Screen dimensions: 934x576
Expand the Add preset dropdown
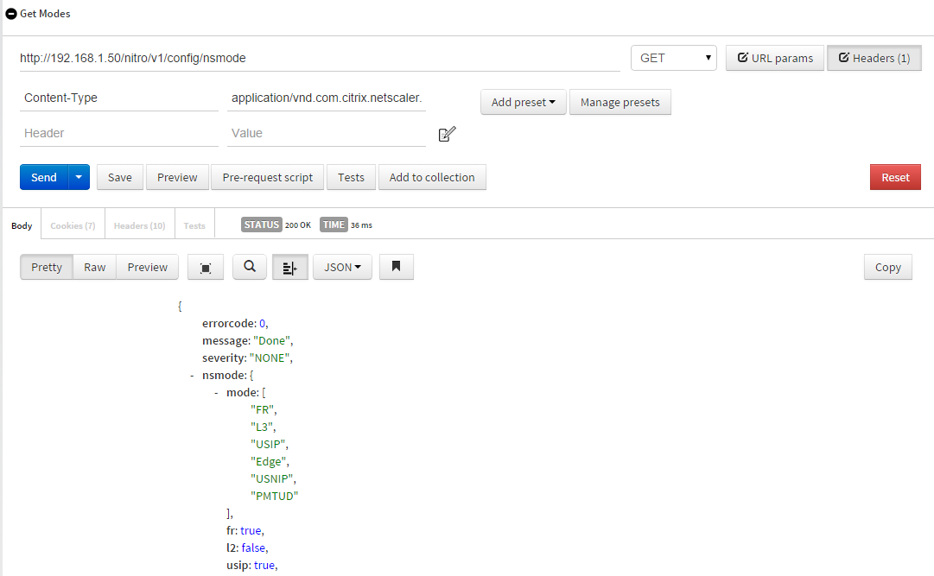tap(523, 102)
